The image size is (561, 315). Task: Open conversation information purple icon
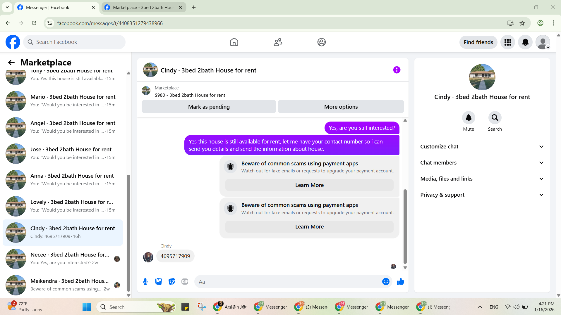click(397, 70)
